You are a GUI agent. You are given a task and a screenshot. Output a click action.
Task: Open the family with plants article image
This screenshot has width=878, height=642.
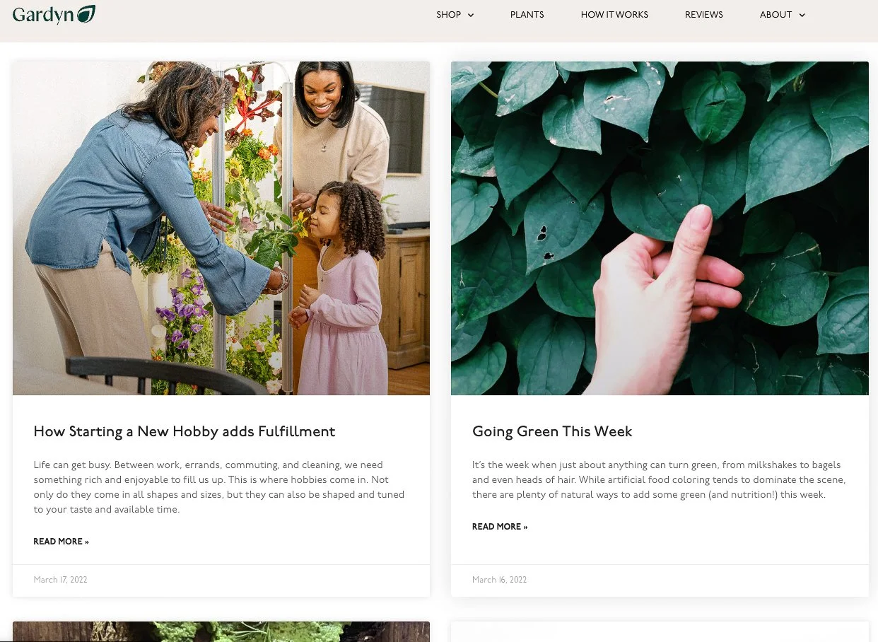[x=221, y=228]
